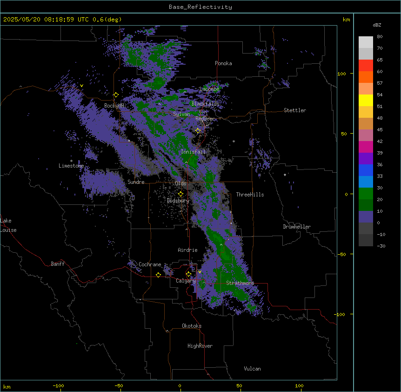The width and height of the screenshot is (401, 392).
Task: Click the HighRiver town label
Action: tap(200, 346)
